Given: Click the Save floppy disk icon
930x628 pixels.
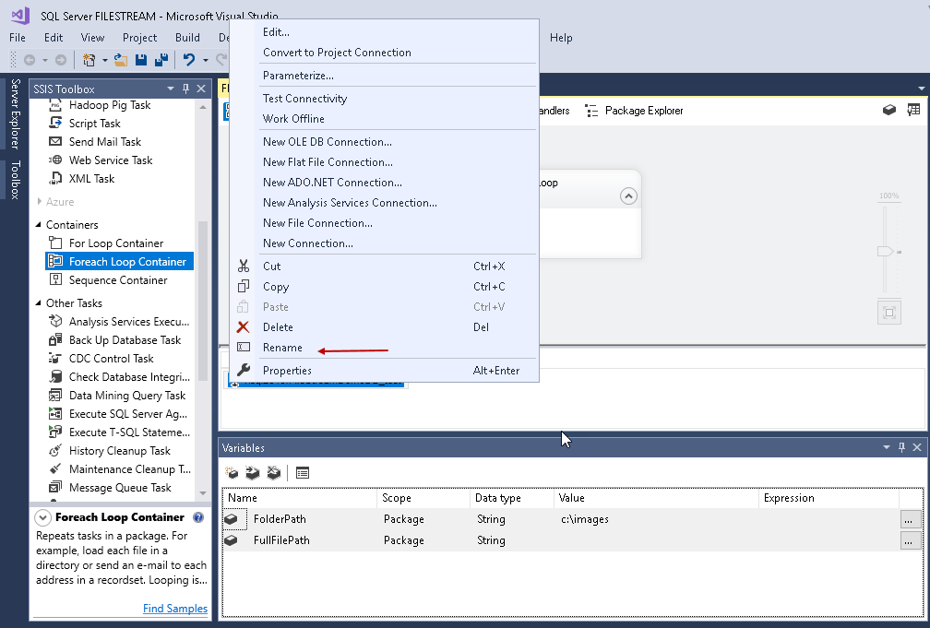Looking at the screenshot, I should (x=141, y=60).
